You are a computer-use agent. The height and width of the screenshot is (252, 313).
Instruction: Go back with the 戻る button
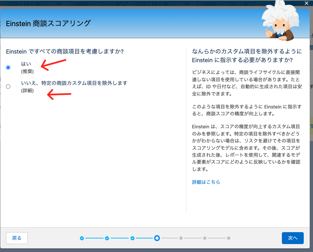click(x=17, y=238)
